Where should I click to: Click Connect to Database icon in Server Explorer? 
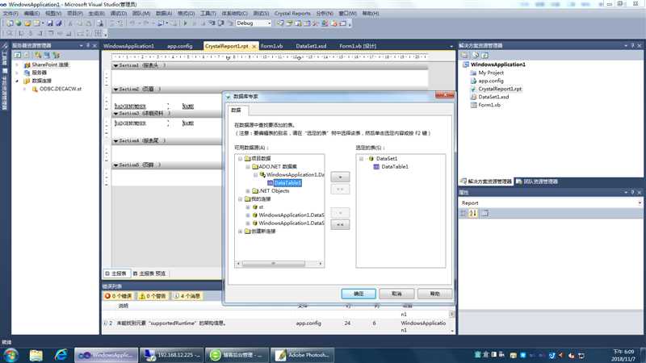pos(38,55)
